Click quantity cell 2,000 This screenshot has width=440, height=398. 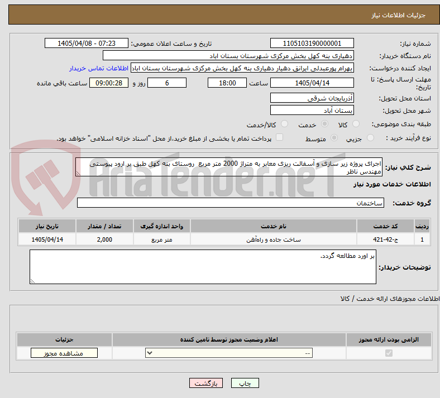click(x=104, y=239)
